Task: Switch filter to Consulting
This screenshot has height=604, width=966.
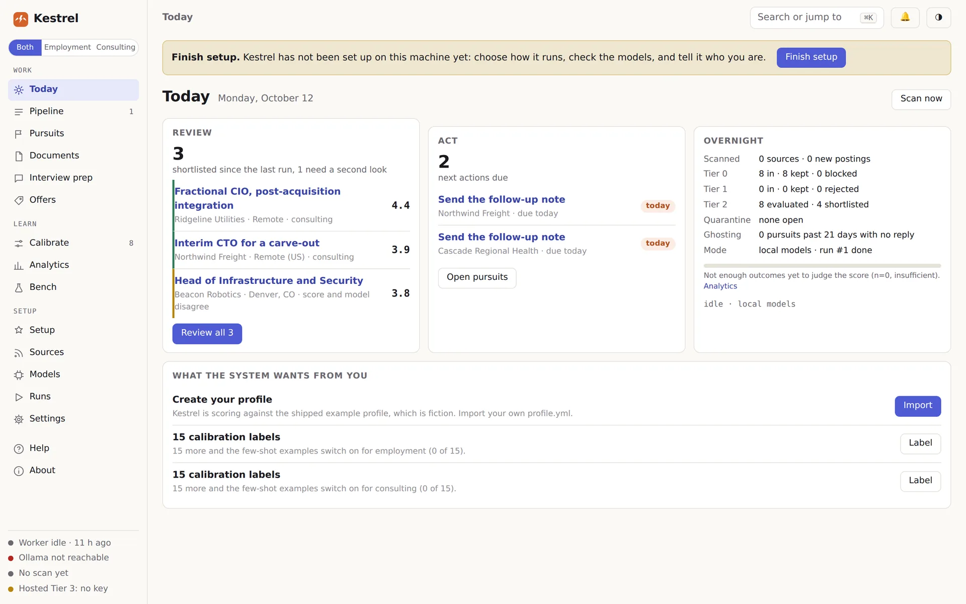Action: click(x=116, y=47)
